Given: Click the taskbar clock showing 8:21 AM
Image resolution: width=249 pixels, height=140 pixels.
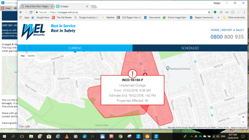Looking at the screenshot, I should (x=233, y=136).
